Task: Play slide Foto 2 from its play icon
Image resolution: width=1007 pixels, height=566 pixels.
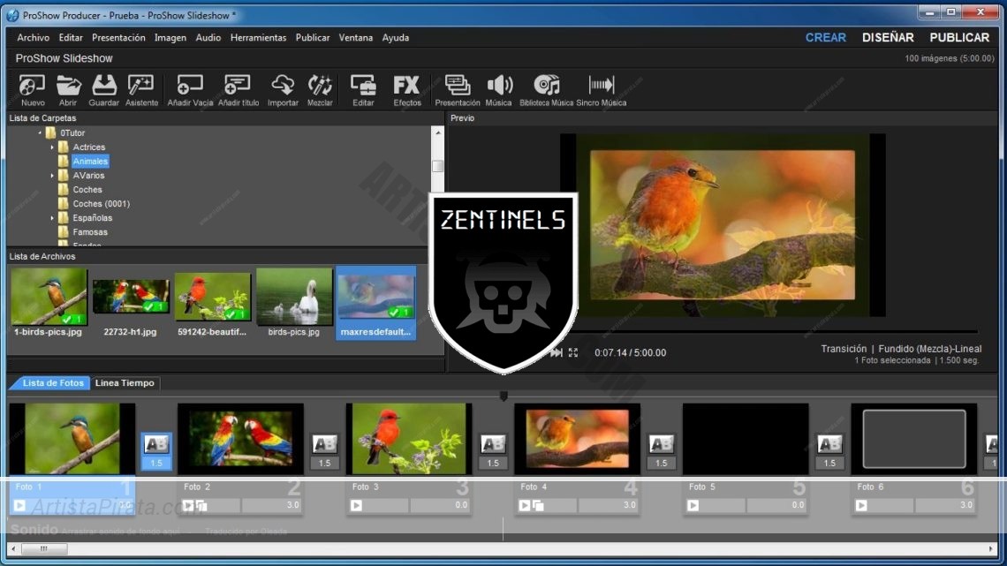Action: coord(187,506)
